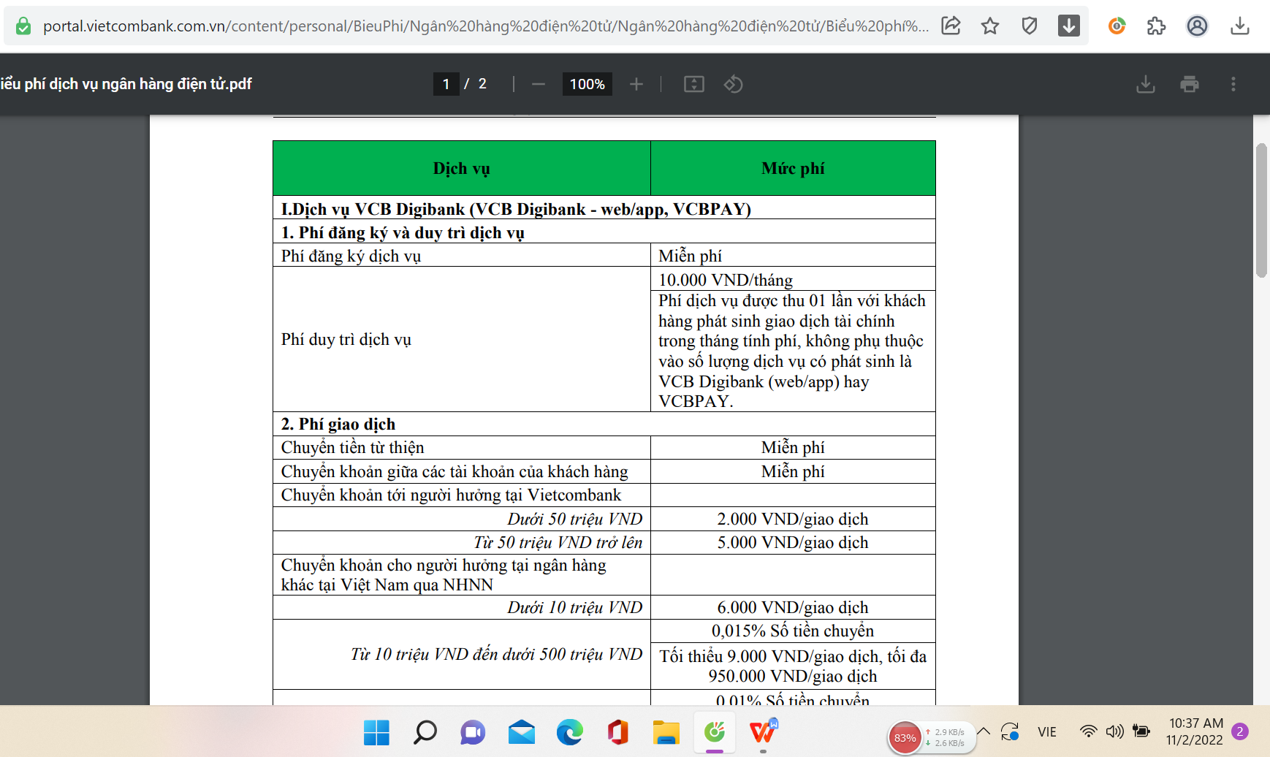This screenshot has width=1270, height=757.
Task: Bookmark this page with star icon
Action: click(990, 26)
